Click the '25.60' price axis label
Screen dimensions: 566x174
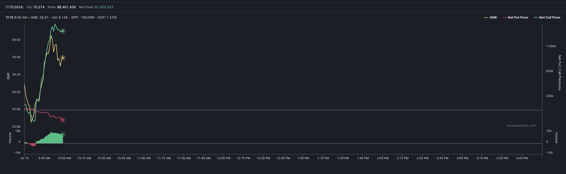(16, 127)
